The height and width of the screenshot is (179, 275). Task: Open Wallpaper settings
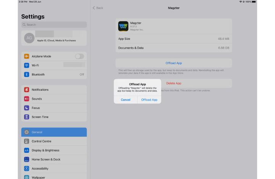pos(54,177)
